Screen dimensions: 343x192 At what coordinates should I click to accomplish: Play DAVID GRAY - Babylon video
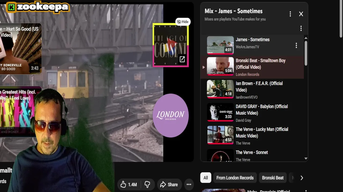(x=252, y=113)
